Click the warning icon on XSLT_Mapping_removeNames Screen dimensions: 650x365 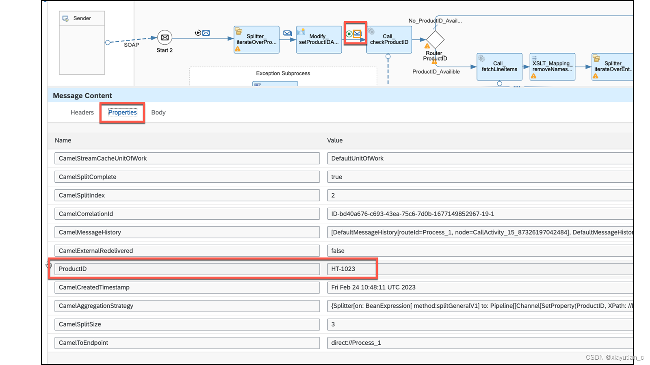pos(533,76)
